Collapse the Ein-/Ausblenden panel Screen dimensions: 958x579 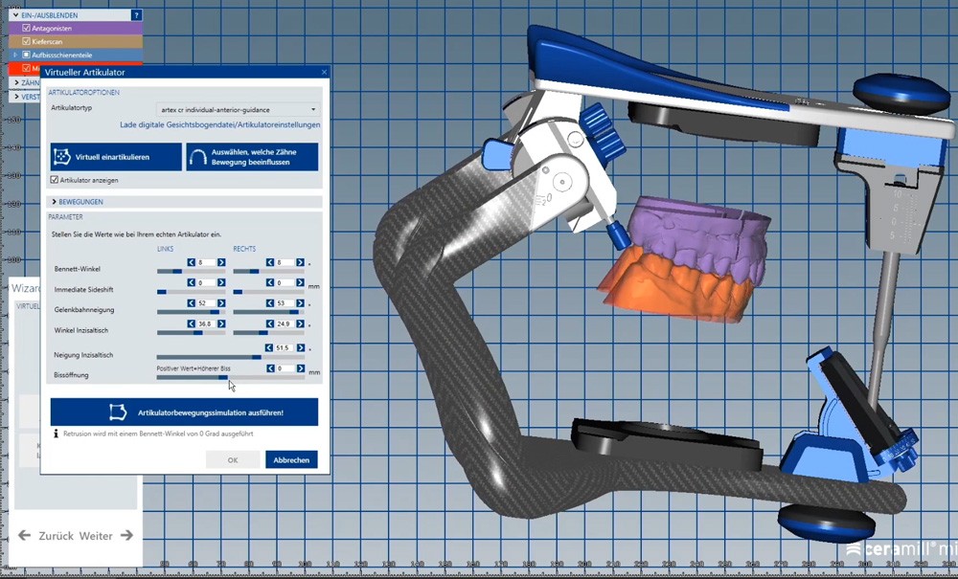pos(15,15)
